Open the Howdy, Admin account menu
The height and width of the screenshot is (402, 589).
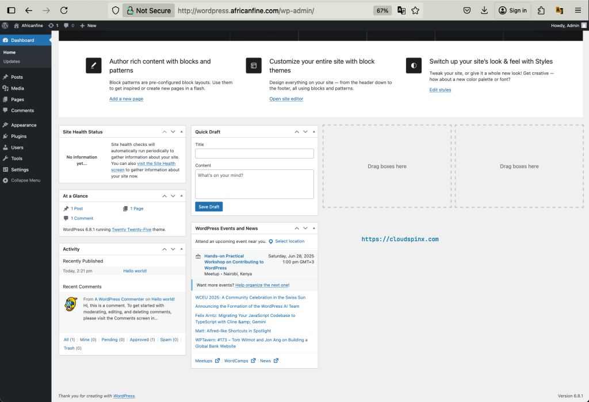567,25
